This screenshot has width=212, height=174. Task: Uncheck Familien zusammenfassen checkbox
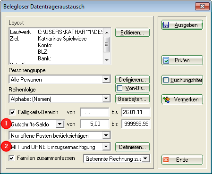[x=11, y=158]
